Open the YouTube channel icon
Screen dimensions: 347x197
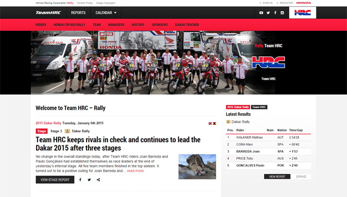click(x=261, y=13)
